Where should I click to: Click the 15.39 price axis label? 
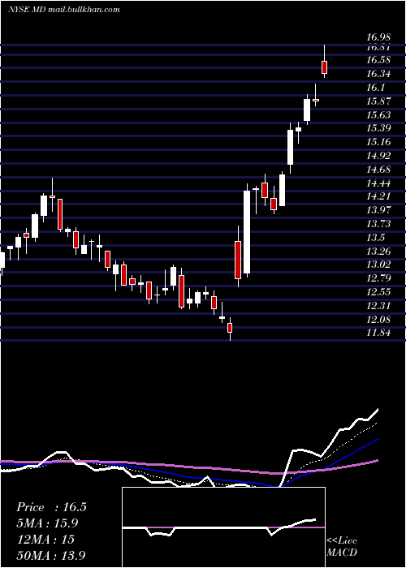point(378,128)
